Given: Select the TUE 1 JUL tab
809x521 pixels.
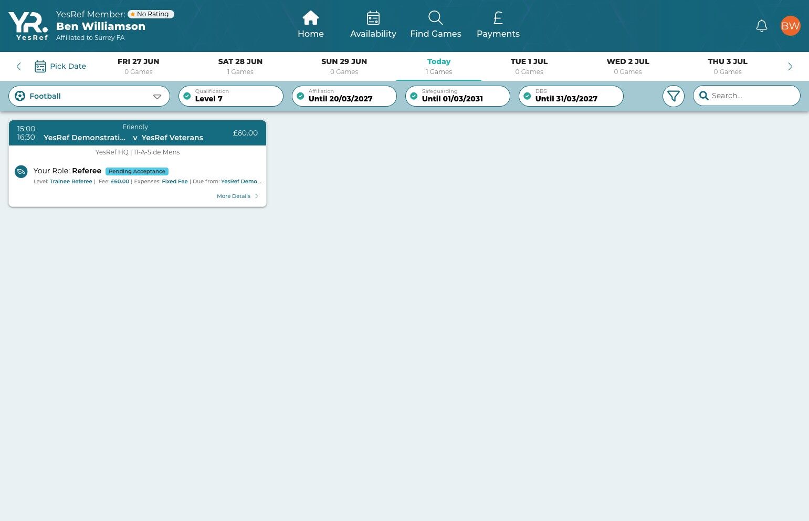Looking at the screenshot, I should [529, 66].
